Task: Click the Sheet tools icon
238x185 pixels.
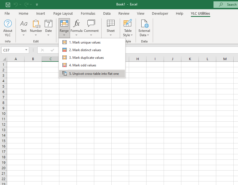Action: coord(111,23)
